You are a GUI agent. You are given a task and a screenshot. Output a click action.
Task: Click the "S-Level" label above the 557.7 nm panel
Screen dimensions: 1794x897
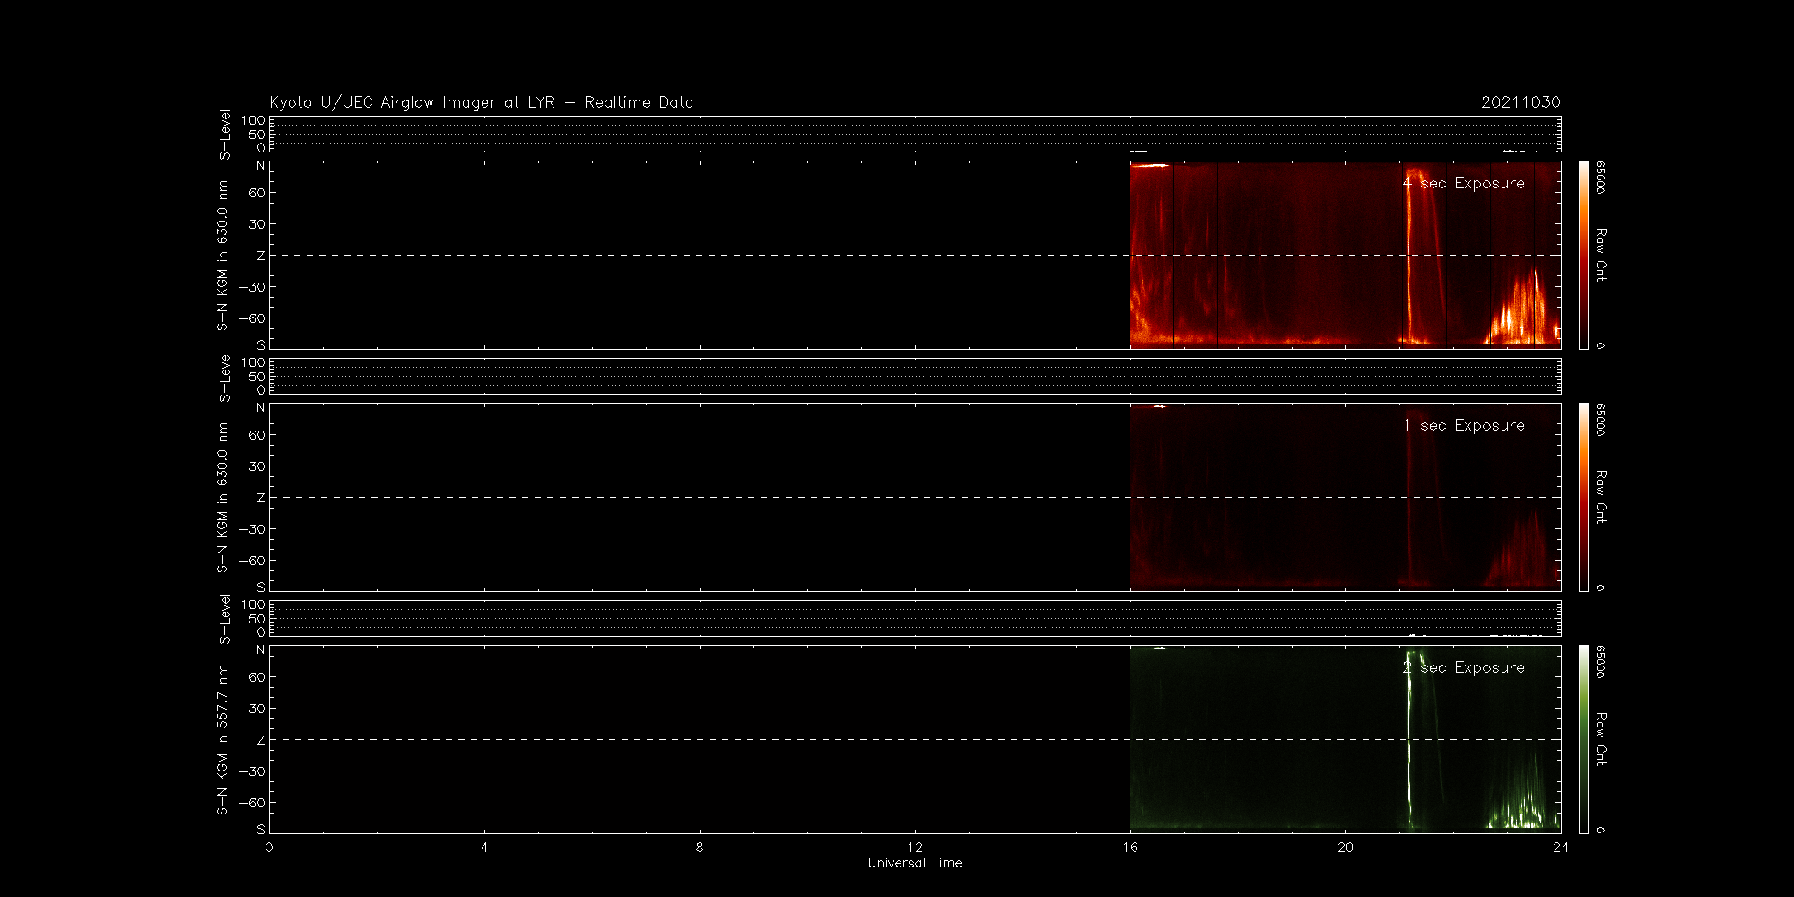click(224, 619)
